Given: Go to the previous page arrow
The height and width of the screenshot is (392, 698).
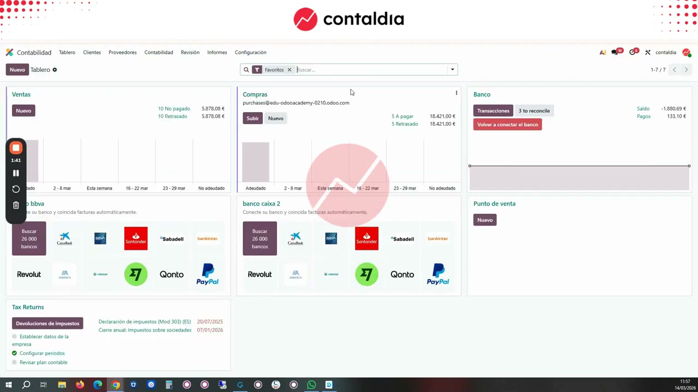Looking at the screenshot, I should [675, 70].
